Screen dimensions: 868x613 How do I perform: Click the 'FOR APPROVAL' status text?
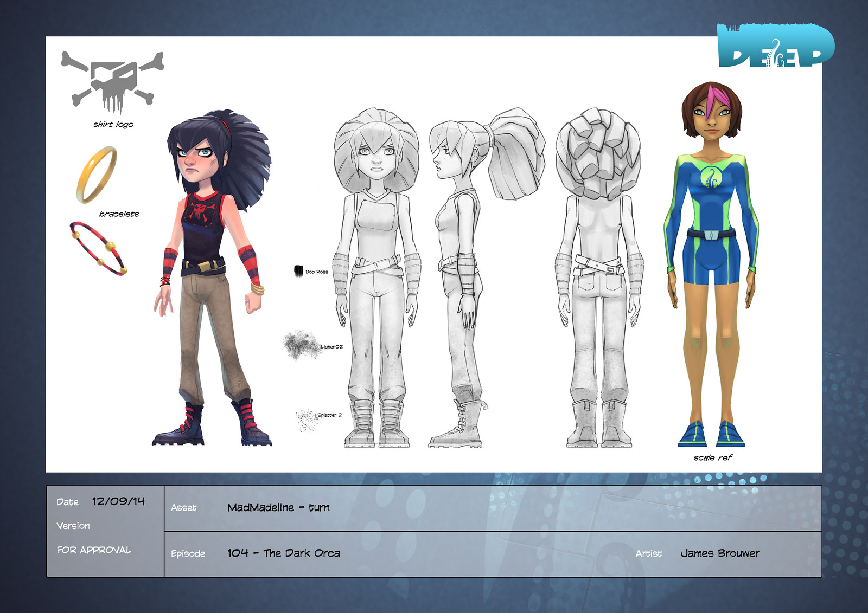pos(94,550)
